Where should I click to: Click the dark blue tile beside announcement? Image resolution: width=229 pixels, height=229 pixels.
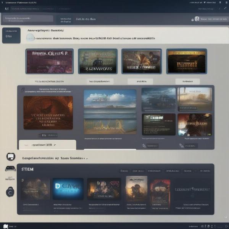pyautogui.click(x=11, y=35)
